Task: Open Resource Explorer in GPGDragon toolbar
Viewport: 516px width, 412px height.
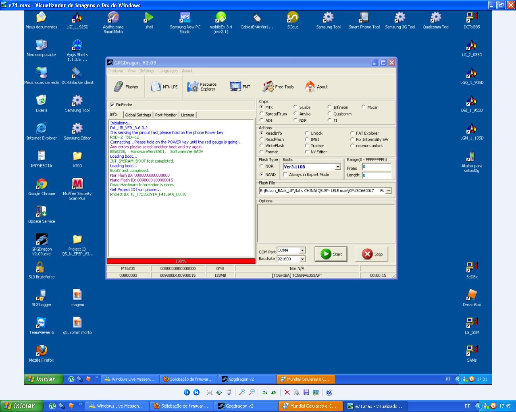Action: coord(202,87)
